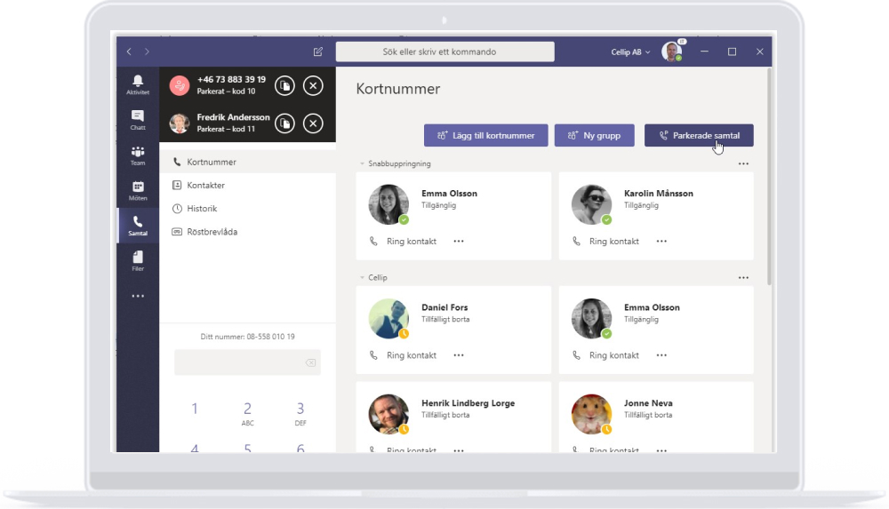The height and width of the screenshot is (509, 889).
Task: Click the dial pad backspace icon
Action: coord(310,362)
